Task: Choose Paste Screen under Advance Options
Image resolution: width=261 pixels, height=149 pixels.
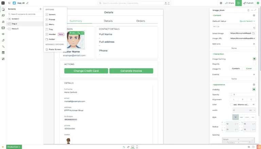Action: (55, 49)
